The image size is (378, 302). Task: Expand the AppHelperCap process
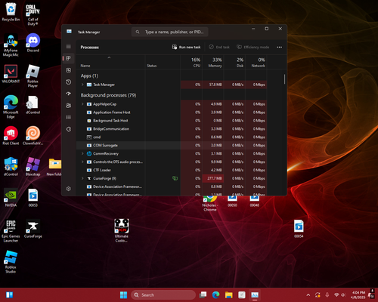click(82, 104)
